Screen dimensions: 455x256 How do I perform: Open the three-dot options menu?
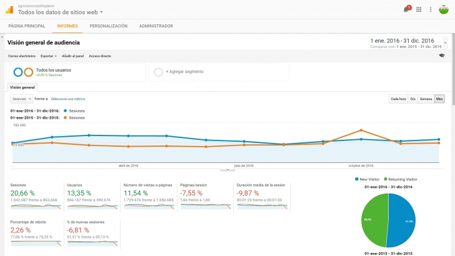point(431,9)
